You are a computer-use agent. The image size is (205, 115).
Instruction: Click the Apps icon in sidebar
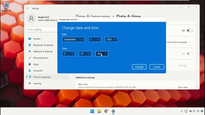tap(30, 64)
